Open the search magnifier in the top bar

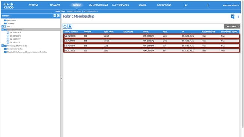pyautogui.click(x=186, y=5)
